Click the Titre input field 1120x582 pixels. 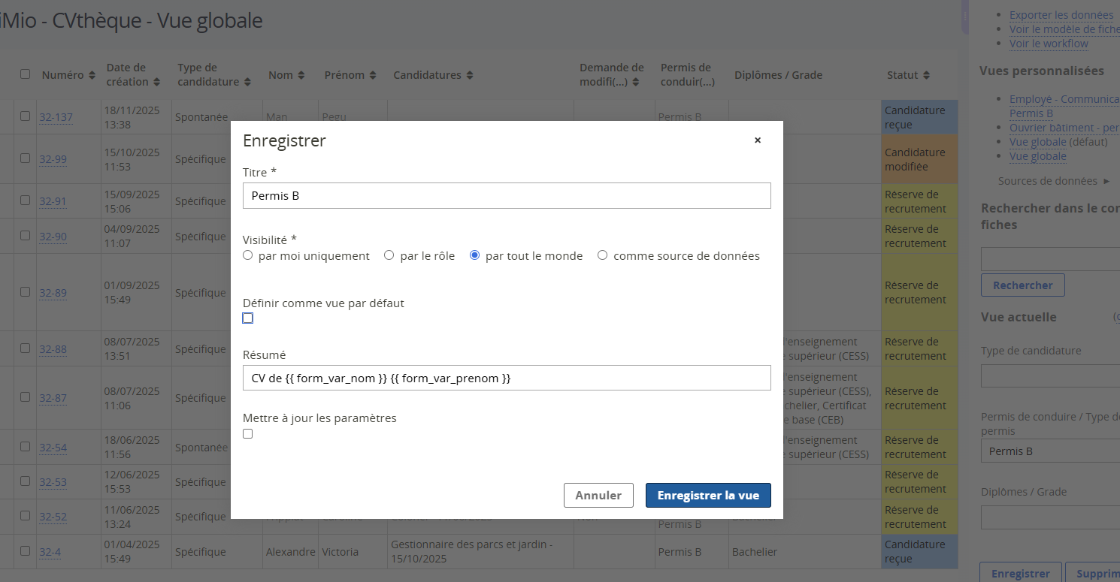[x=506, y=195]
